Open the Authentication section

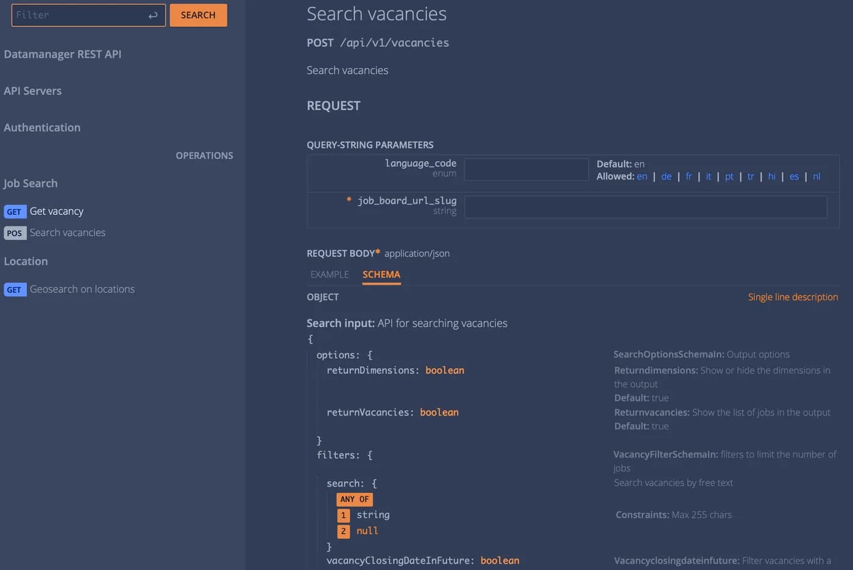[x=42, y=127]
